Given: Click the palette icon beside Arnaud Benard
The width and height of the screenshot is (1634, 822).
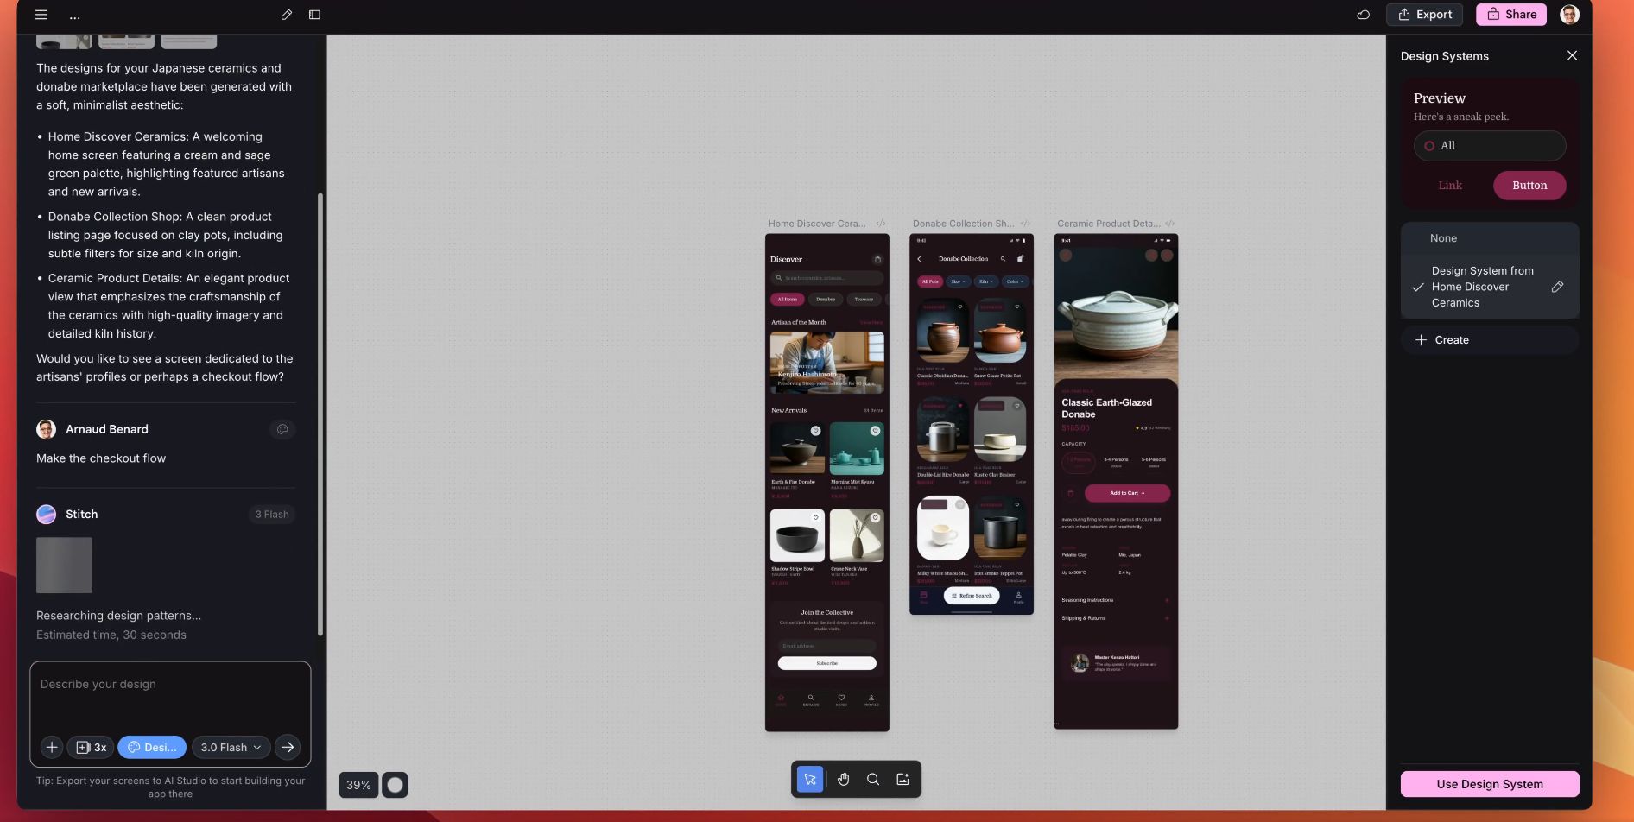Looking at the screenshot, I should coord(282,429).
